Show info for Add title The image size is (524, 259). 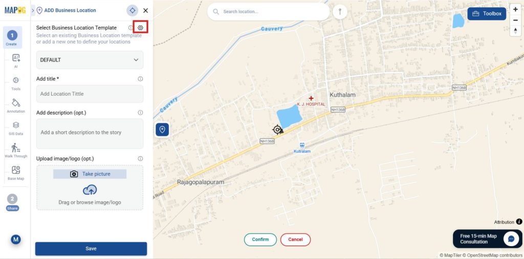pos(140,79)
